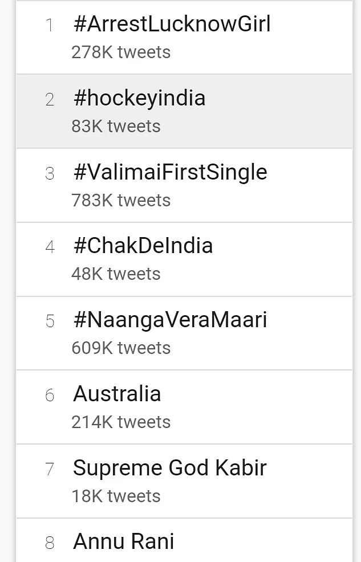
Task: Click the 609K tweets count
Action: [121, 348]
